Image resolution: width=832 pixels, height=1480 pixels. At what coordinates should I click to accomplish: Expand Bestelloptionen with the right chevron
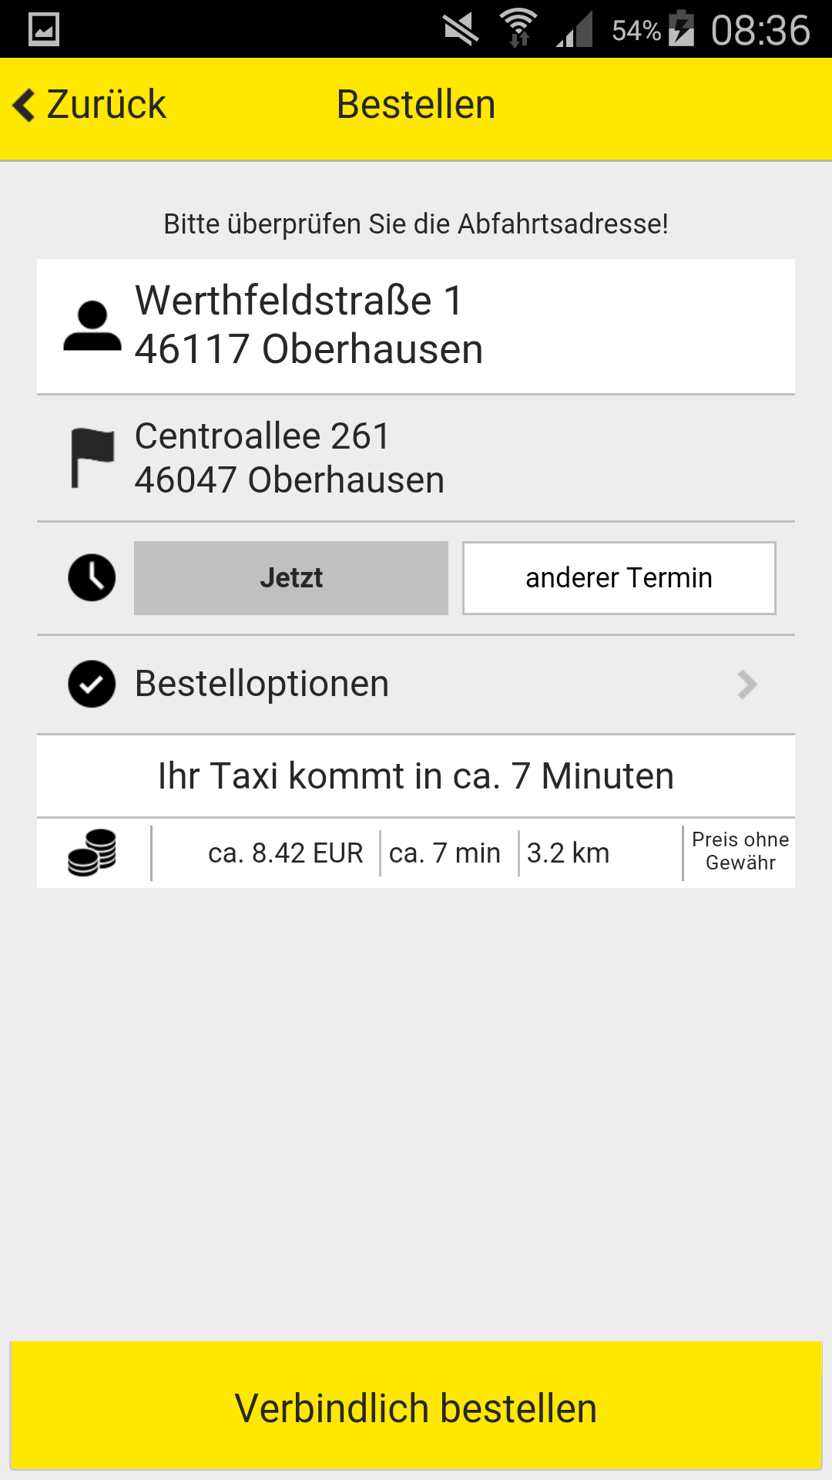(746, 684)
